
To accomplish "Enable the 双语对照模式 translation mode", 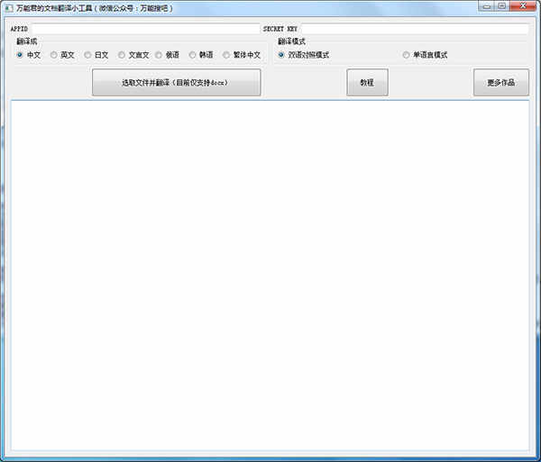I will click(x=304, y=55).
